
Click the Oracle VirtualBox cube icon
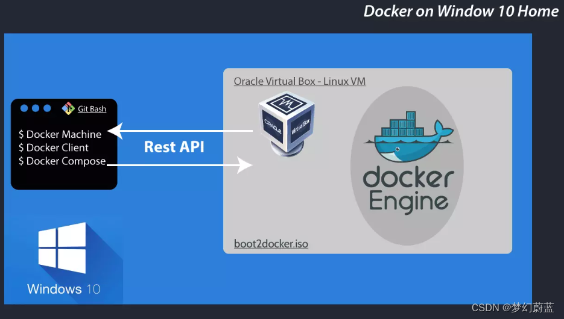pos(287,124)
